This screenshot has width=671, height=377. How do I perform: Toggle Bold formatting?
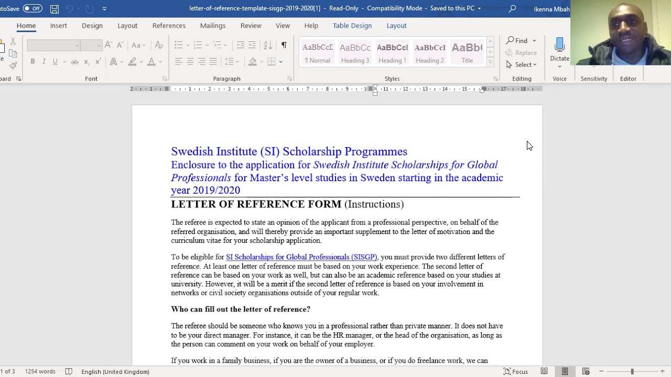tap(33, 62)
